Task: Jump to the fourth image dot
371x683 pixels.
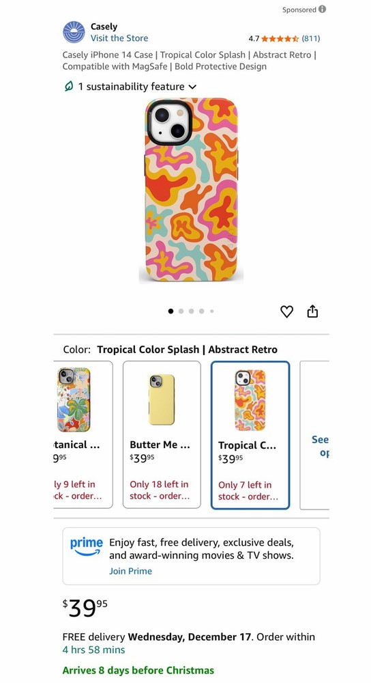Action: (x=201, y=311)
